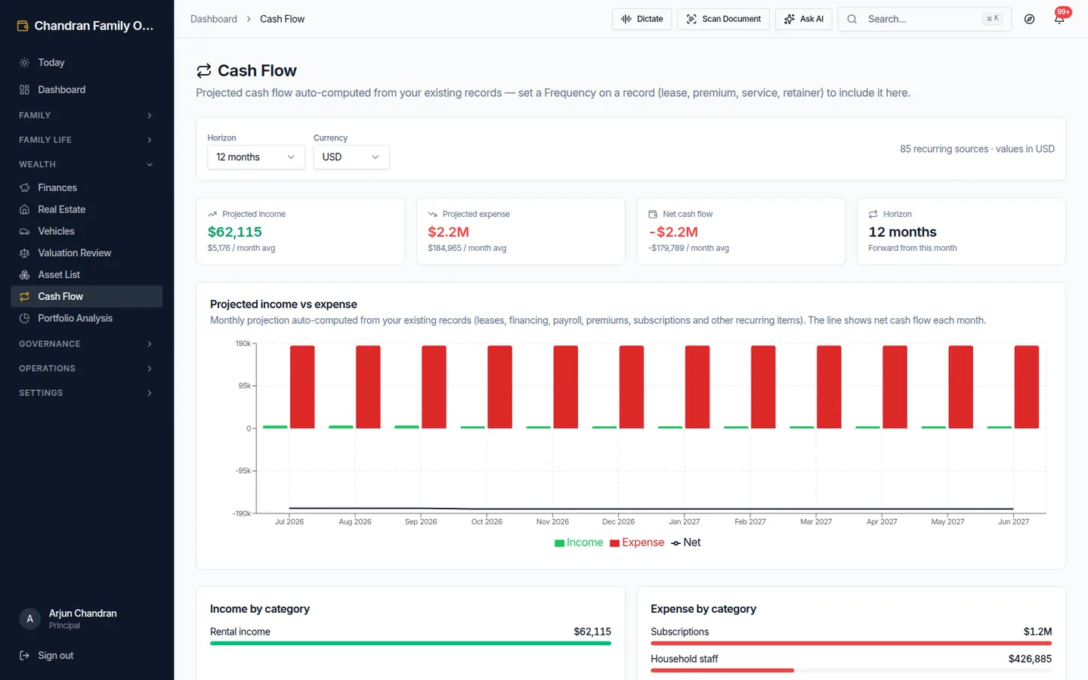
Task: Click the Portfolio Analysis pie chart icon
Action: (x=24, y=318)
